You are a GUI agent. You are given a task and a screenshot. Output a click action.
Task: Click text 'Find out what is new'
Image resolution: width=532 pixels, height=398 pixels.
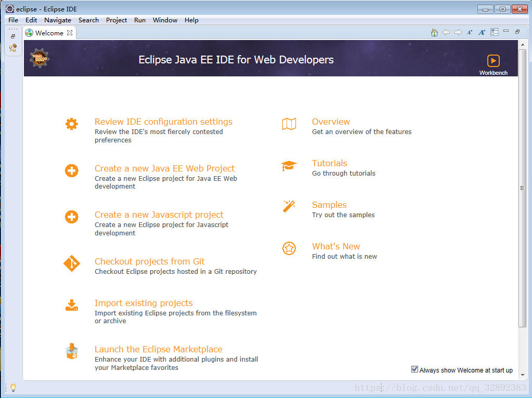[x=344, y=257]
